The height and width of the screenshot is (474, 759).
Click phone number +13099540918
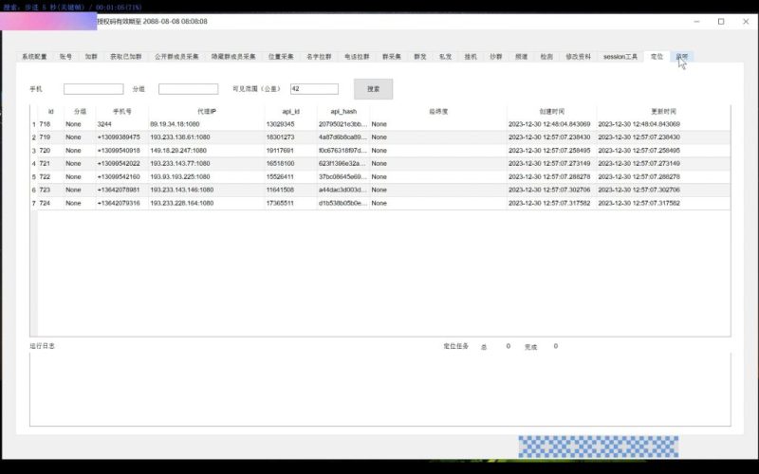[122, 151]
